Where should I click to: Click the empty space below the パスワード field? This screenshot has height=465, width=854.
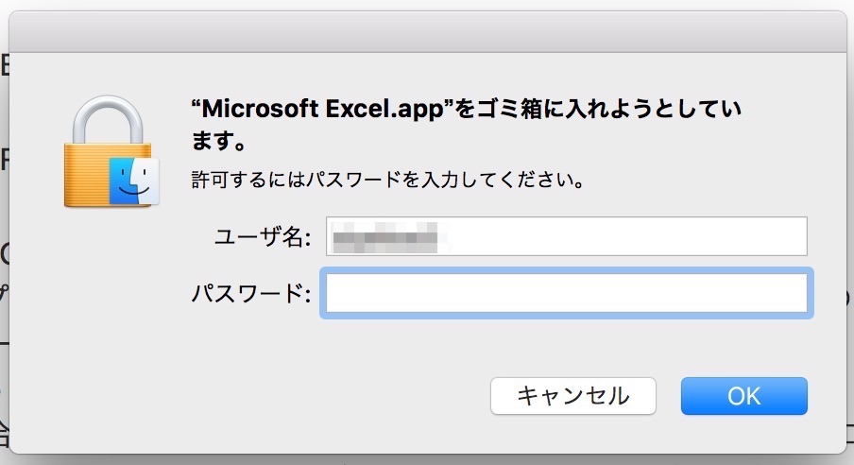566,342
